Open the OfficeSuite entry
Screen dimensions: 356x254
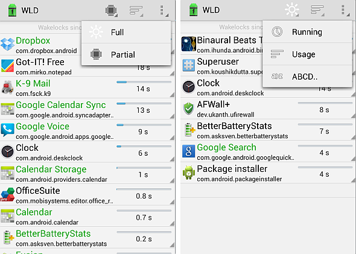87,195
